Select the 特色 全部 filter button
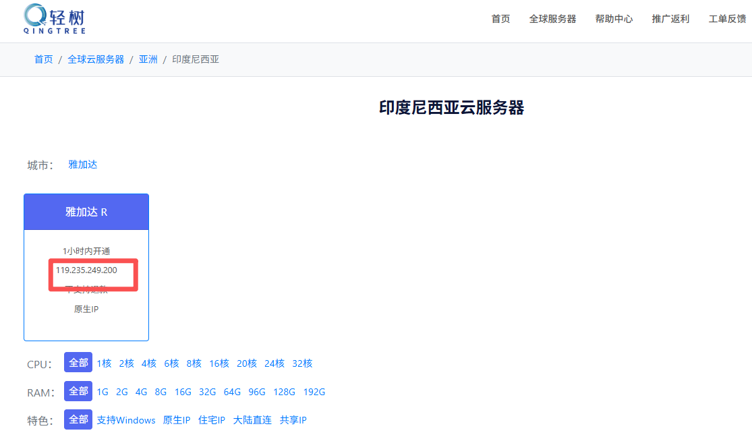 78,419
